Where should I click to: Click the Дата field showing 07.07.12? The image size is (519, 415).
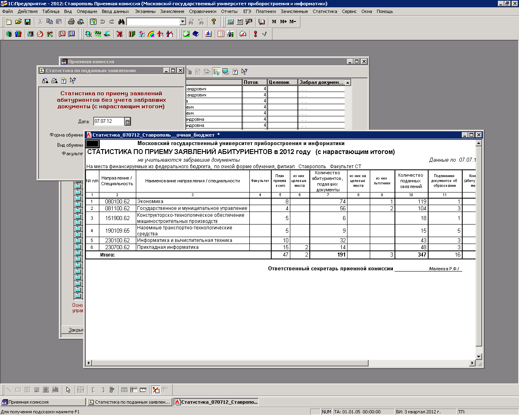[109, 121]
